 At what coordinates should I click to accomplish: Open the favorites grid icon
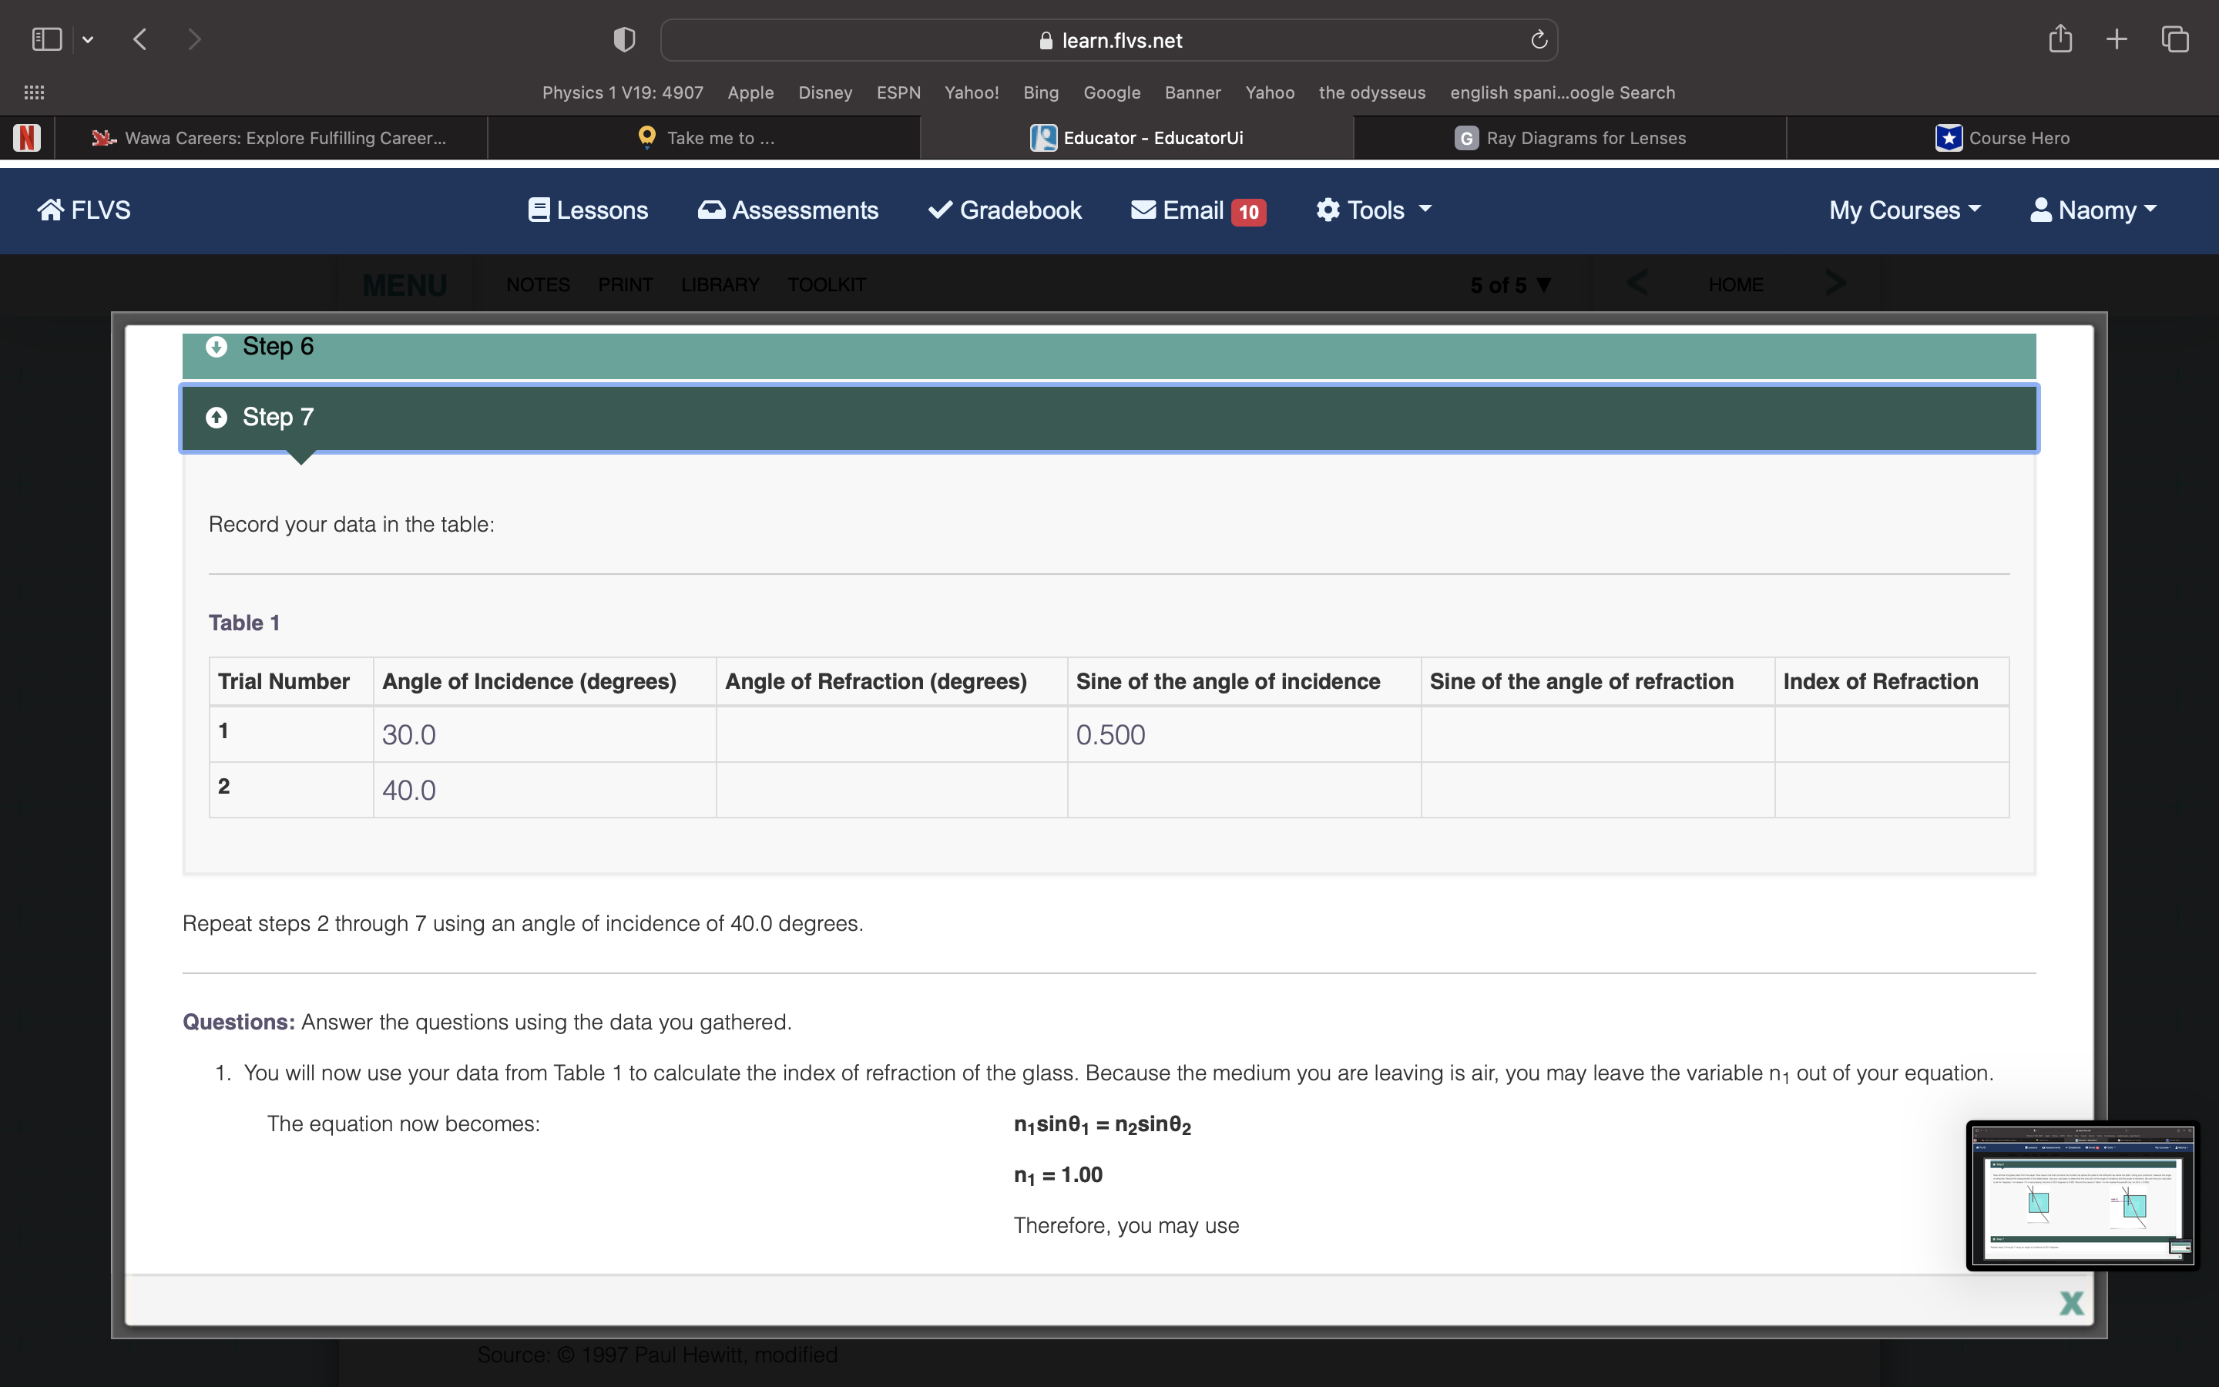(x=34, y=92)
